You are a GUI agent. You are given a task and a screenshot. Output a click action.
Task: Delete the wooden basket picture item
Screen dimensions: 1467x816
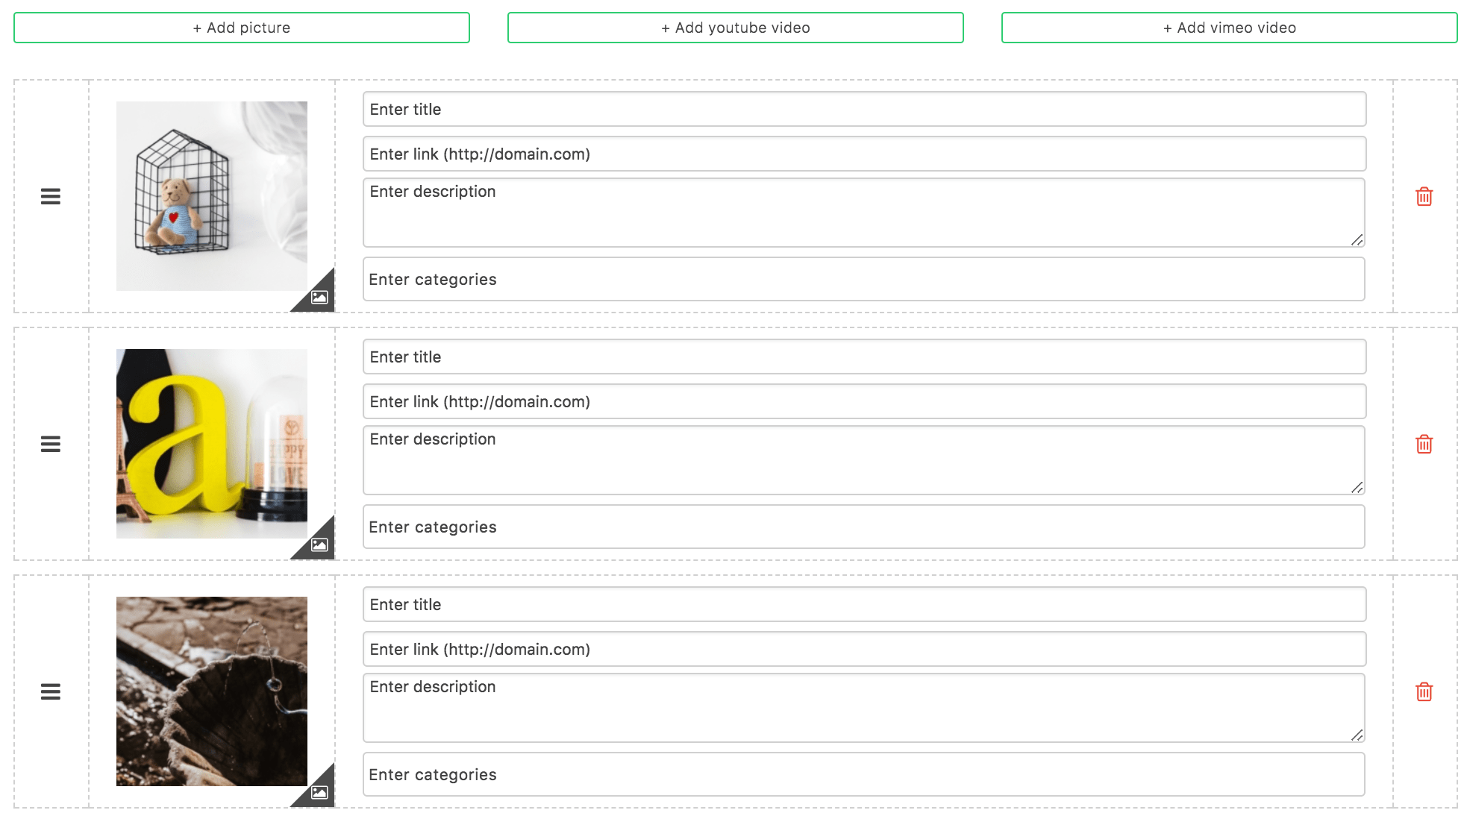[1424, 691]
